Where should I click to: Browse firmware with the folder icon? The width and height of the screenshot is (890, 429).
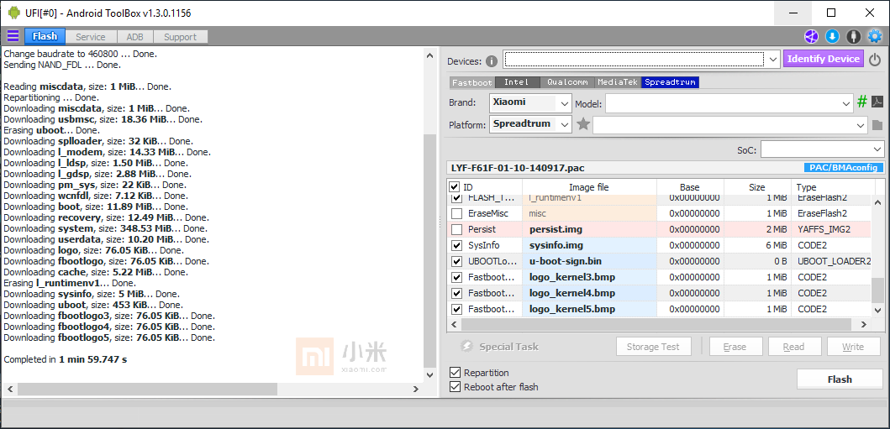[877, 125]
